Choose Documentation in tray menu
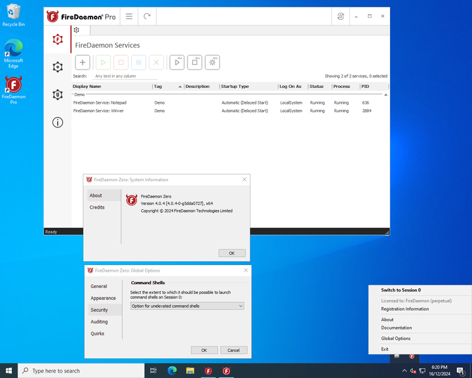Viewport: 472px width, 378px height. (x=420, y=327)
